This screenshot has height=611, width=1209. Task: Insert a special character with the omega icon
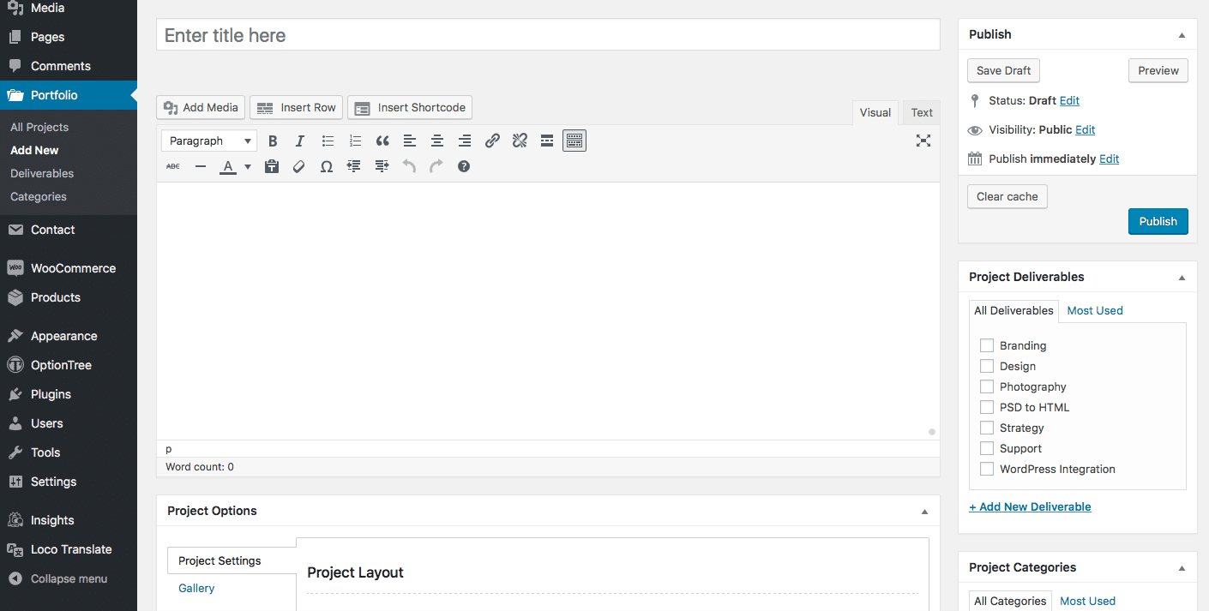(x=327, y=166)
